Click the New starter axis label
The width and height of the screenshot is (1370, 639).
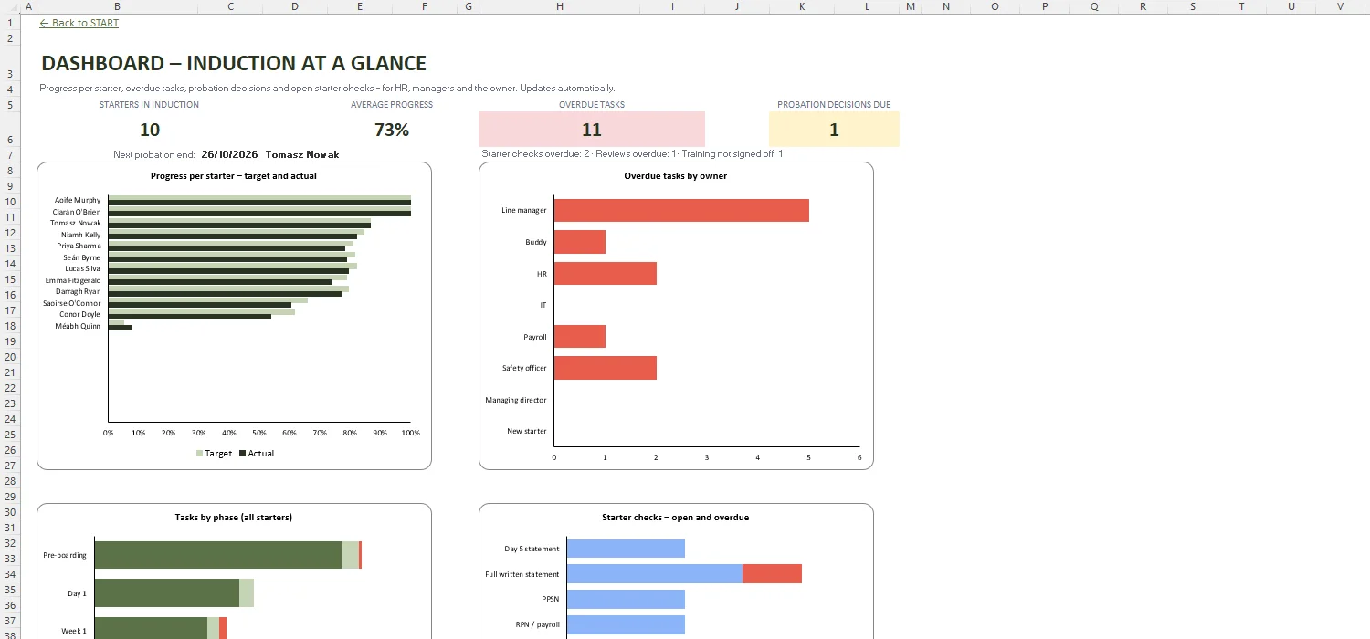pos(527,431)
